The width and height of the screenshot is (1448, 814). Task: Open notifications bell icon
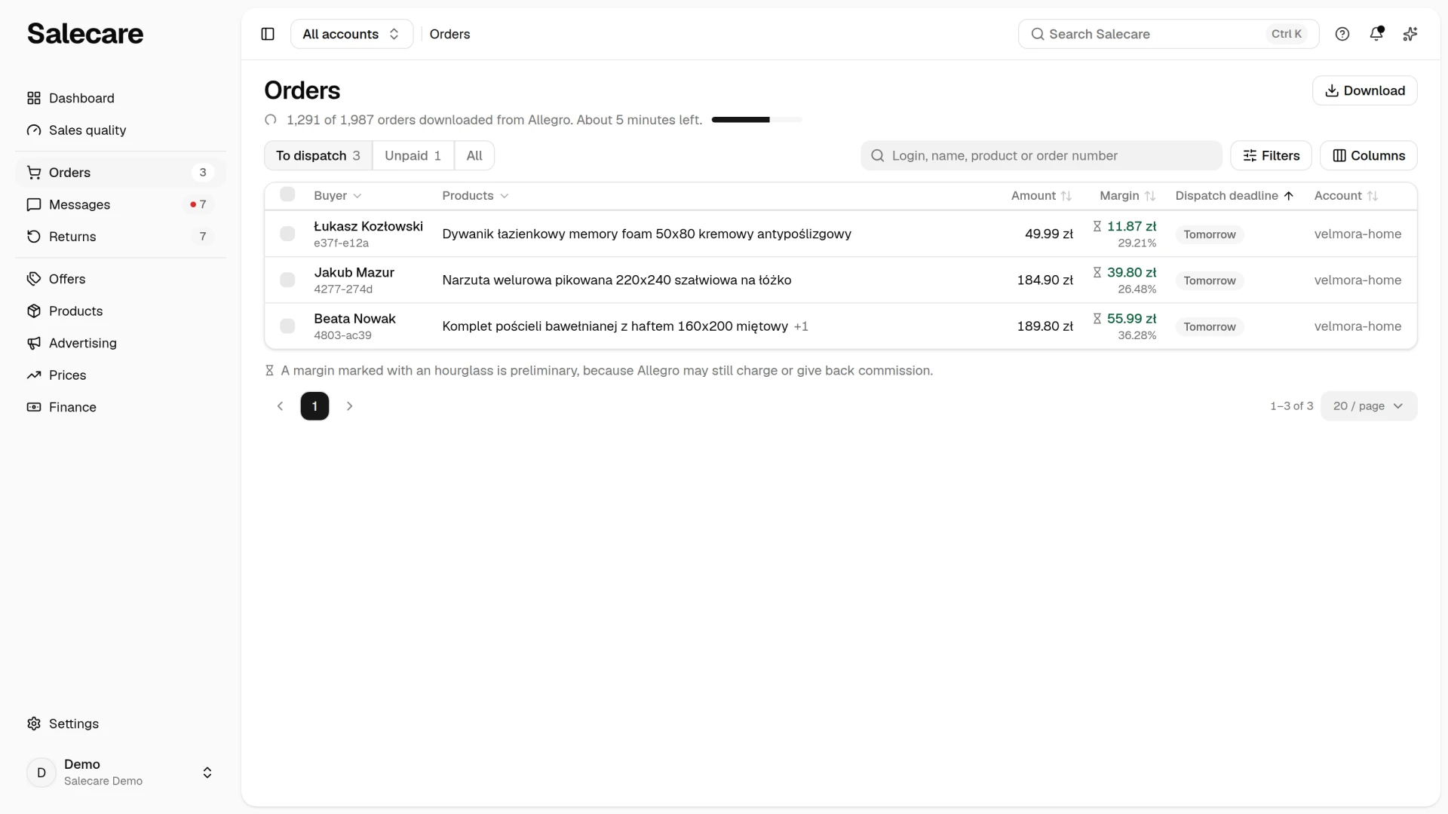point(1376,34)
